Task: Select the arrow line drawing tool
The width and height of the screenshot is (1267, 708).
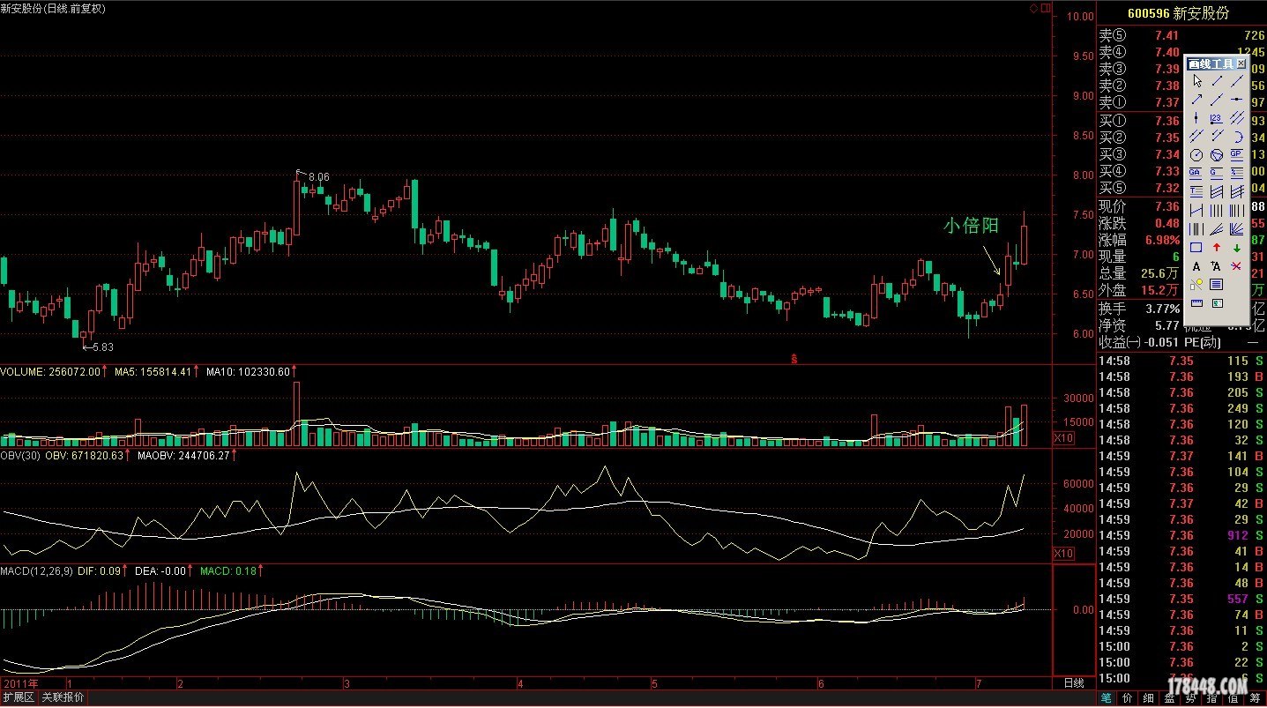Action: coord(1196,99)
